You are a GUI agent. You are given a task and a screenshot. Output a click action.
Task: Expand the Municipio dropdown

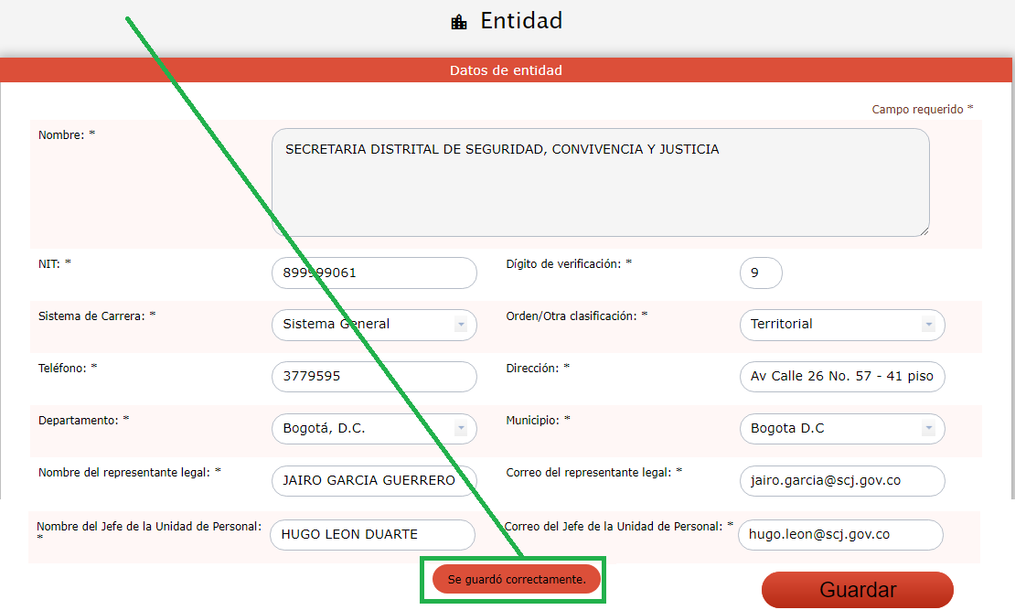click(841, 429)
